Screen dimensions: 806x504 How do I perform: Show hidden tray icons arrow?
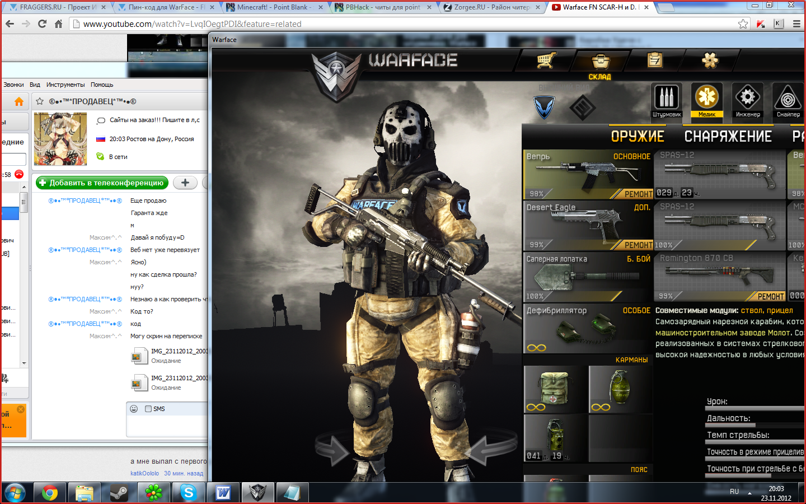click(749, 493)
